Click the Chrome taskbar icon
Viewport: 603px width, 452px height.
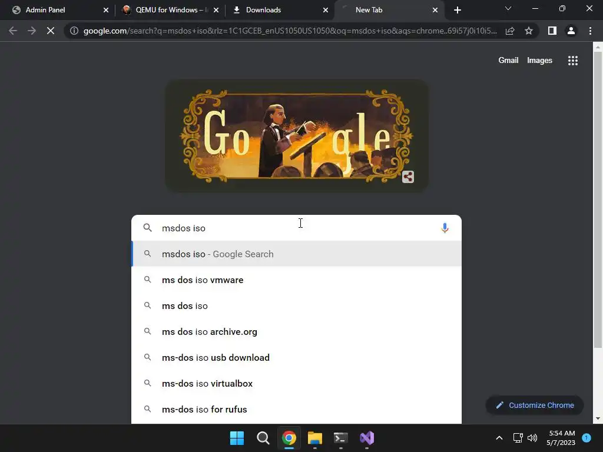coord(289,438)
